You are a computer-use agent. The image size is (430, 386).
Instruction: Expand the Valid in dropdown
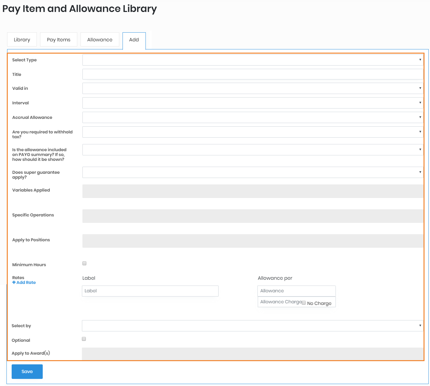[253, 88]
